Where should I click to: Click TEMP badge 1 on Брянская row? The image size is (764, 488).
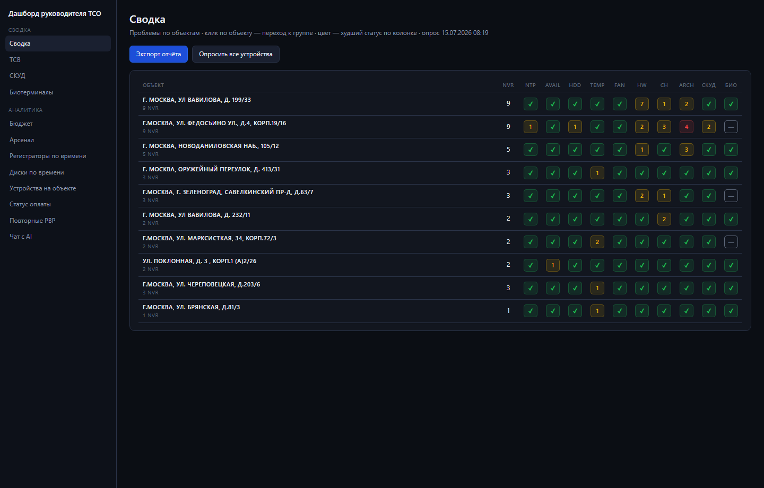(597, 311)
